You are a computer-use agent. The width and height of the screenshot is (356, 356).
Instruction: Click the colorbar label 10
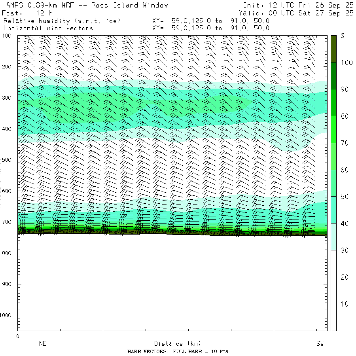345,304
